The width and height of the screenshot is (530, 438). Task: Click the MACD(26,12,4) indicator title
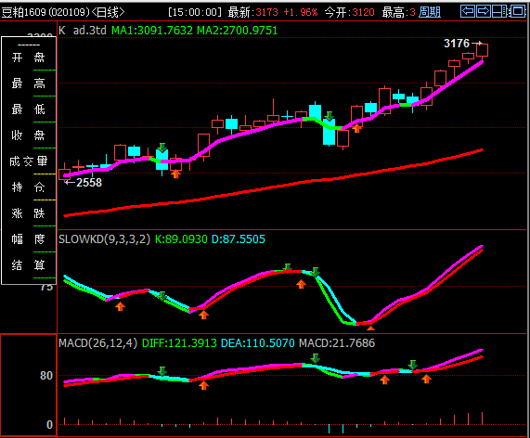98,343
